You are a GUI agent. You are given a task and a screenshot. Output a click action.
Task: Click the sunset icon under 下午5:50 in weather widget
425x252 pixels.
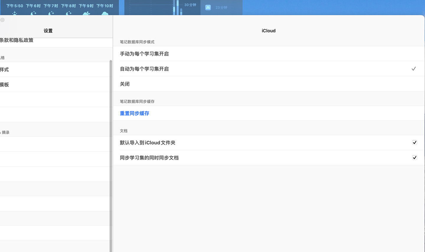[x=15, y=13]
